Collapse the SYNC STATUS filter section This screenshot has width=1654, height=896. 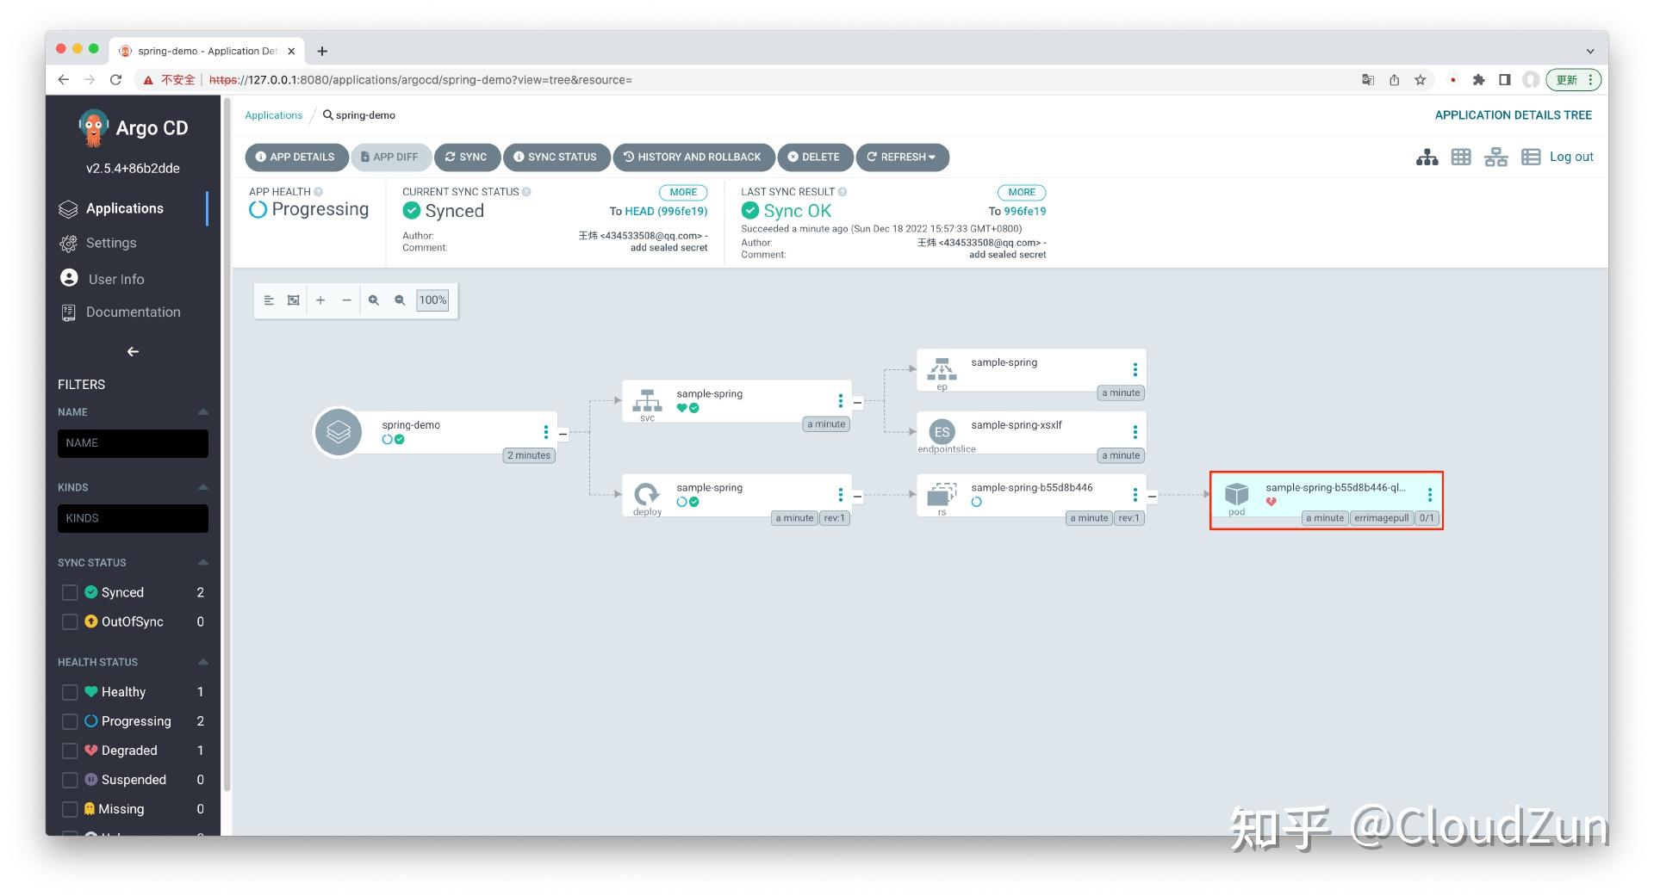pyautogui.click(x=202, y=562)
